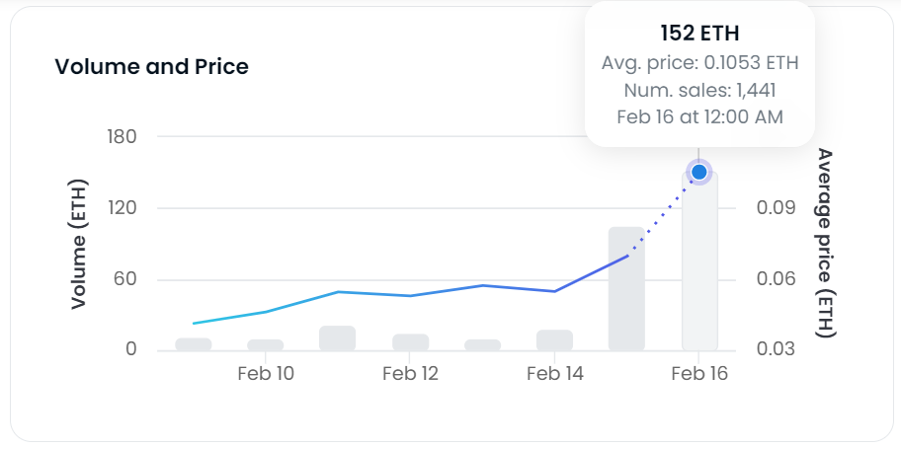
Task: Click the "Feb 16 at 12:00 AM" timestamp
Action: pos(699,116)
